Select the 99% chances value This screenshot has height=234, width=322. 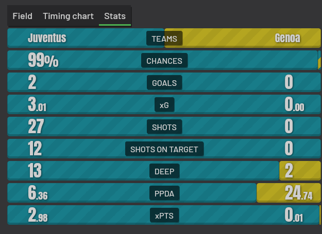[x=43, y=60]
